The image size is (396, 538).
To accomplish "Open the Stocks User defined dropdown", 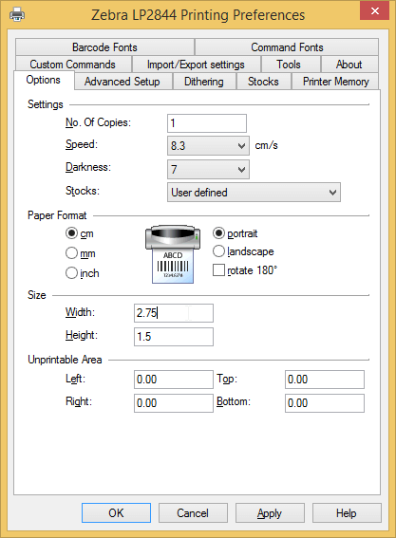I will coord(254,193).
